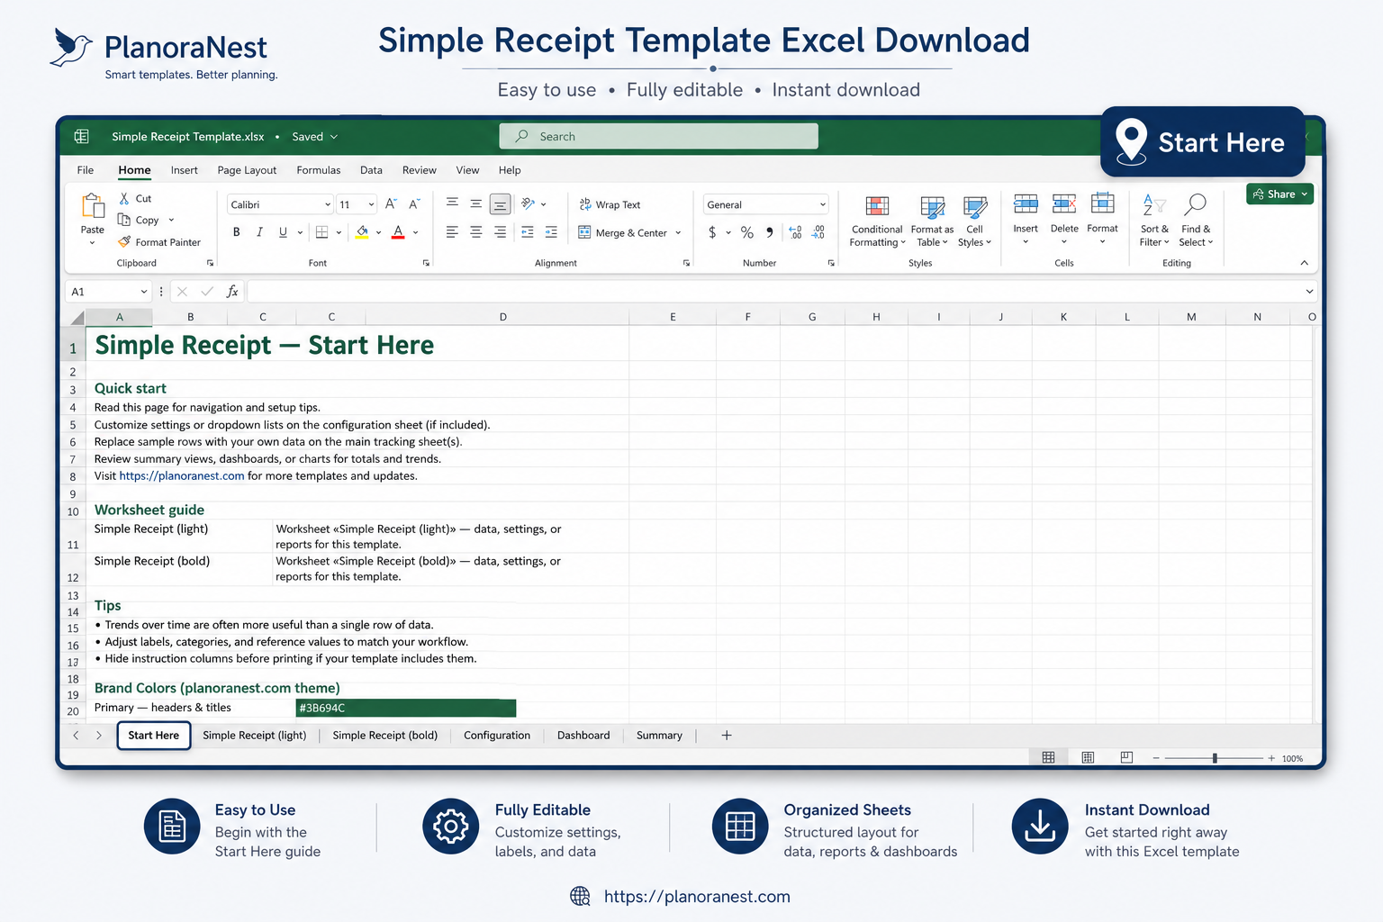The width and height of the screenshot is (1383, 922).
Task: Apply the red Font Color A
Action: [398, 232]
